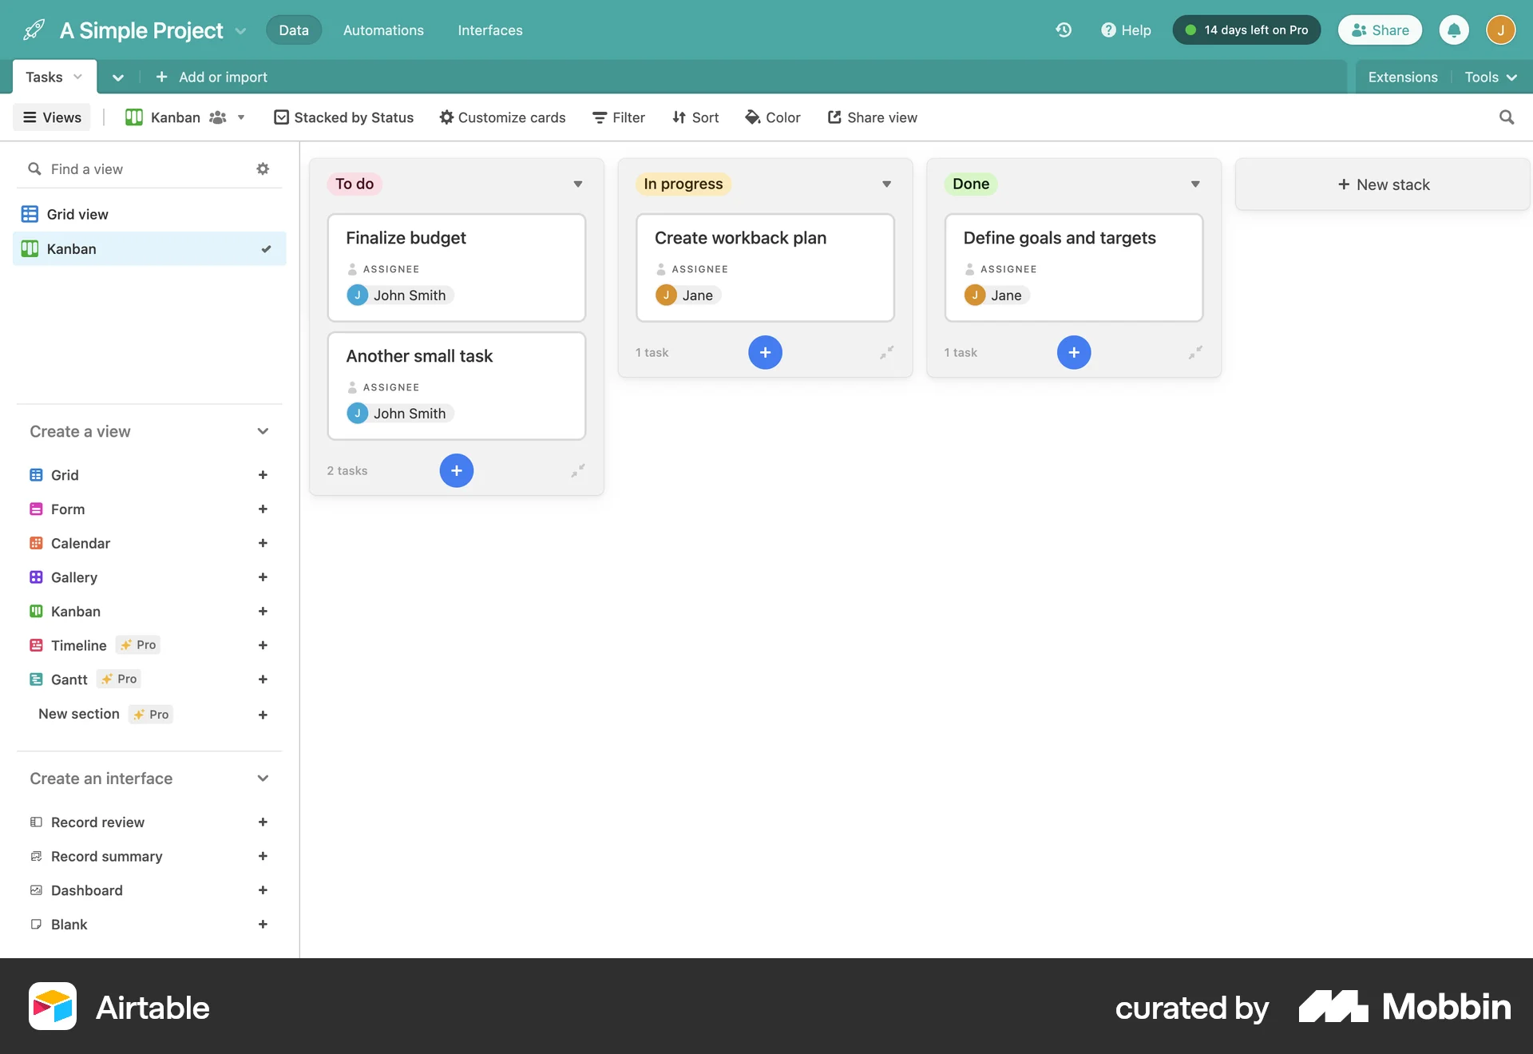This screenshot has width=1533, height=1054.
Task: Open the Done stack dropdown menu
Action: [x=1194, y=184]
